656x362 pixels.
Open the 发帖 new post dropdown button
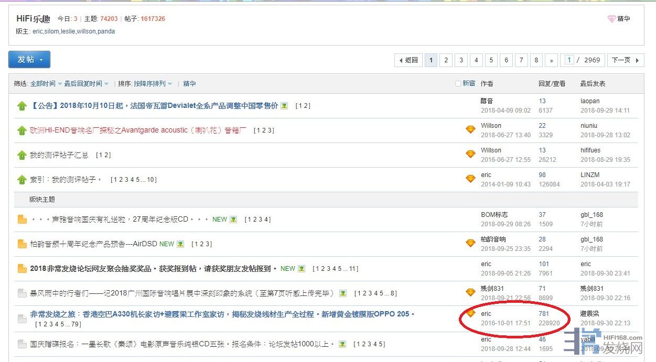[x=29, y=60]
